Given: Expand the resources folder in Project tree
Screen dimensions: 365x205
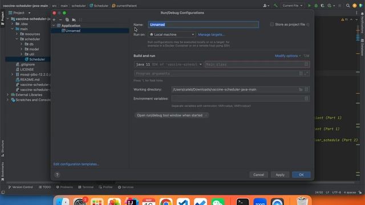Looking at the screenshot, I should point(17,34).
